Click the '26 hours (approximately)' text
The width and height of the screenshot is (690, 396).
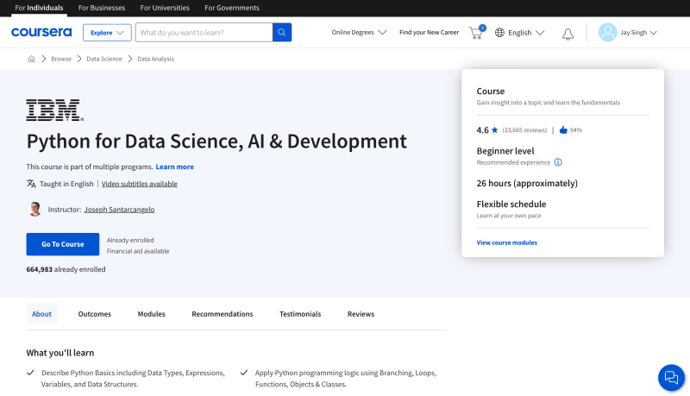[x=527, y=184]
